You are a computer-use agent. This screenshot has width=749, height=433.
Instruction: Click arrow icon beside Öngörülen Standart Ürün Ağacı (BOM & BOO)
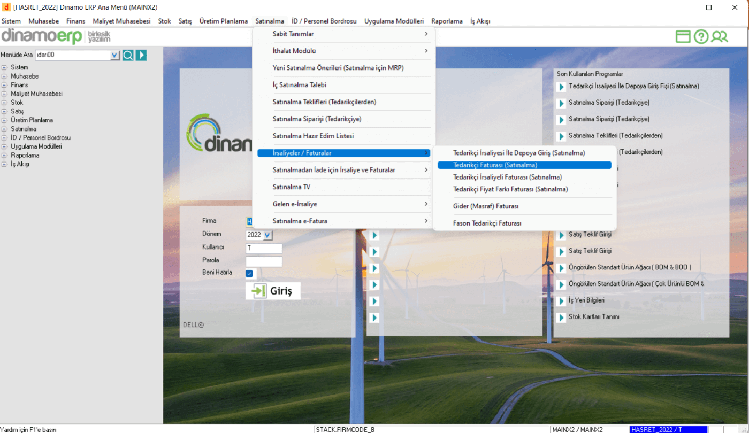561,268
